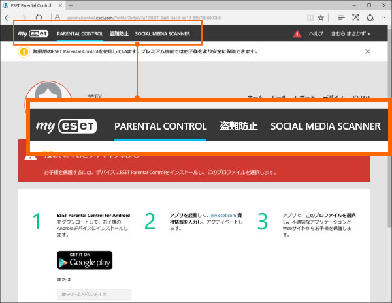The image size is (392, 303).
Task: Reload the page with refresh icon
Action: (x=39, y=18)
